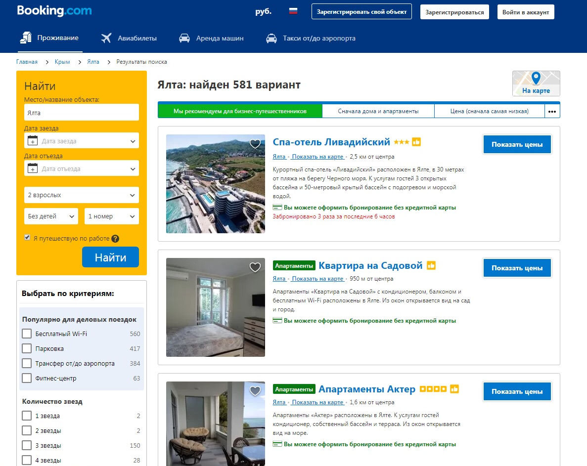Click Показать цены for Спа-отель Ливадийский
Image resolution: width=587 pixels, height=466 pixels.
pos(517,144)
